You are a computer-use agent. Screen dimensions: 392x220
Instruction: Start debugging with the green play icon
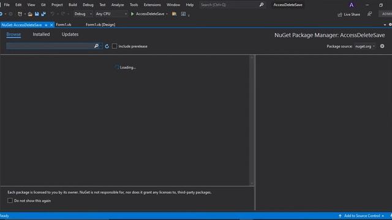tap(132, 14)
